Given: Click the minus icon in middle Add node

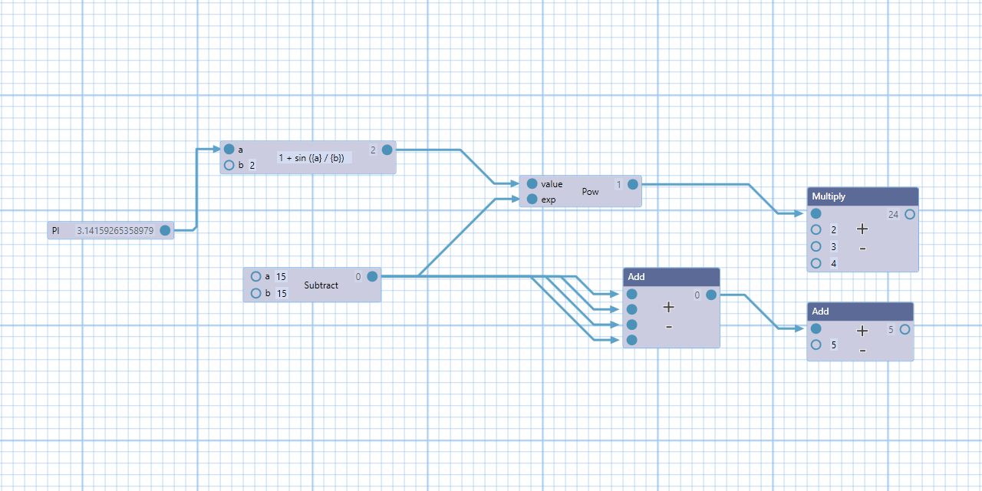Looking at the screenshot, I should (668, 327).
